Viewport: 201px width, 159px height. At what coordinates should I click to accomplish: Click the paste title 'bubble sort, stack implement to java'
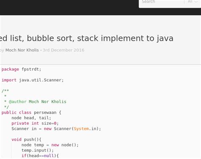click(100, 38)
